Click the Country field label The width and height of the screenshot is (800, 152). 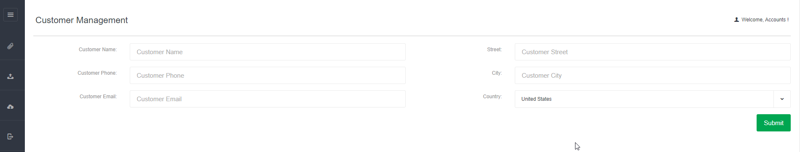click(x=492, y=97)
